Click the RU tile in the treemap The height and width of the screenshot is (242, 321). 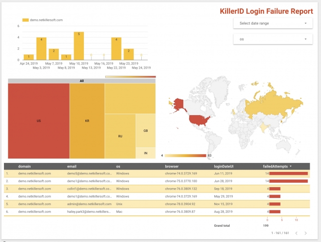click(120, 136)
